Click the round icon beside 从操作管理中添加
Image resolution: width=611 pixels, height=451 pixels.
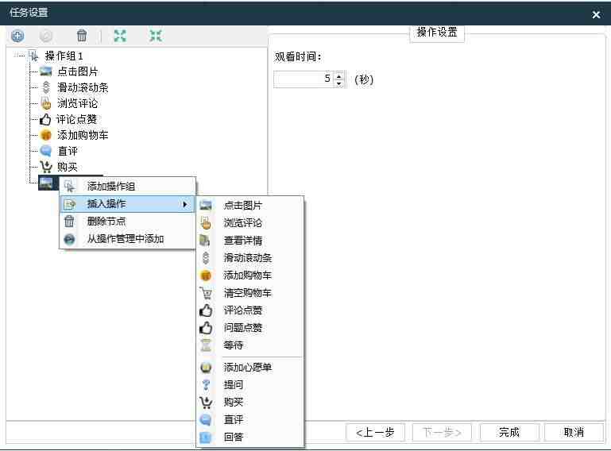(69, 239)
